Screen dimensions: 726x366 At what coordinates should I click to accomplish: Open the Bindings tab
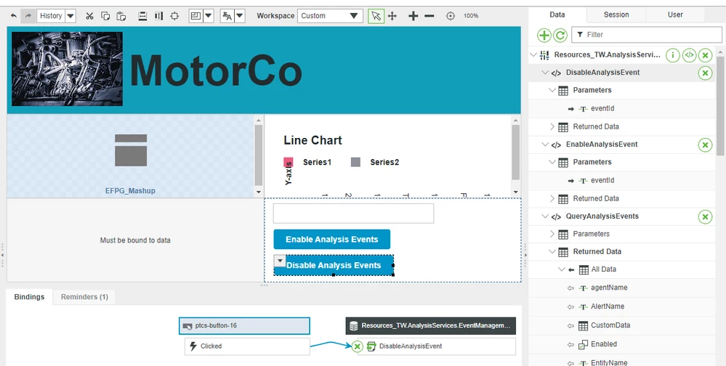(x=30, y=296)
